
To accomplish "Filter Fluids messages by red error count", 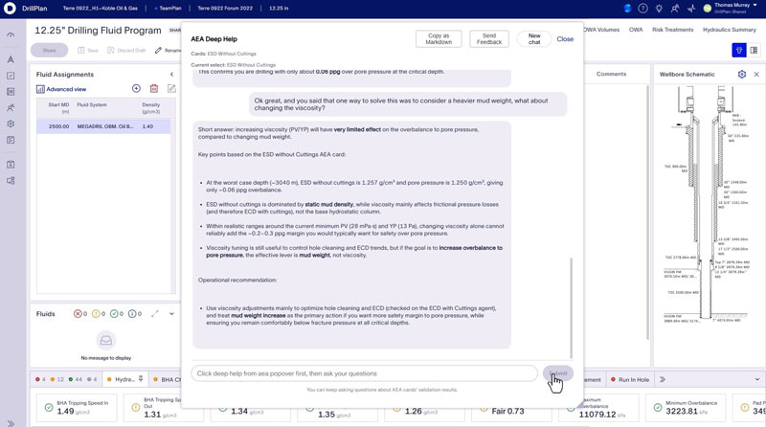I will pyautogui.click(x=80, y=314).
